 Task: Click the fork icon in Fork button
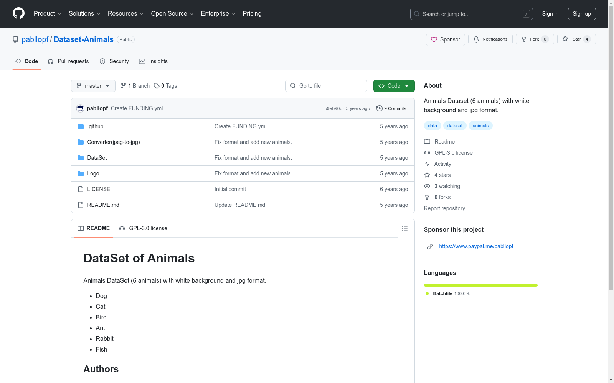tap(524, 39)
